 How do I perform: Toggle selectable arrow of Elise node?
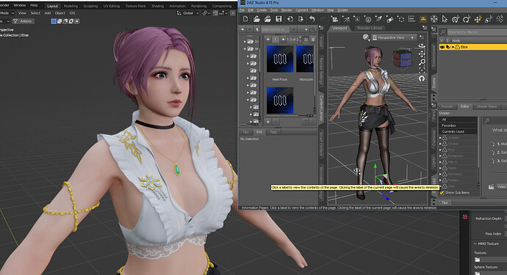[447, 47]
